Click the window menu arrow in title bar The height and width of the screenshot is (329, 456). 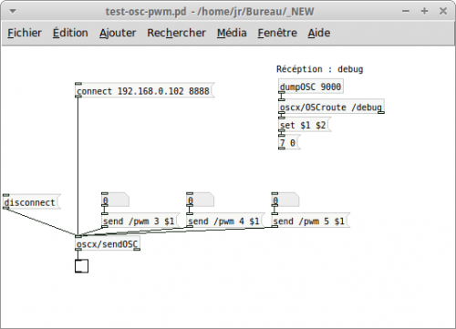pos(13,12)
